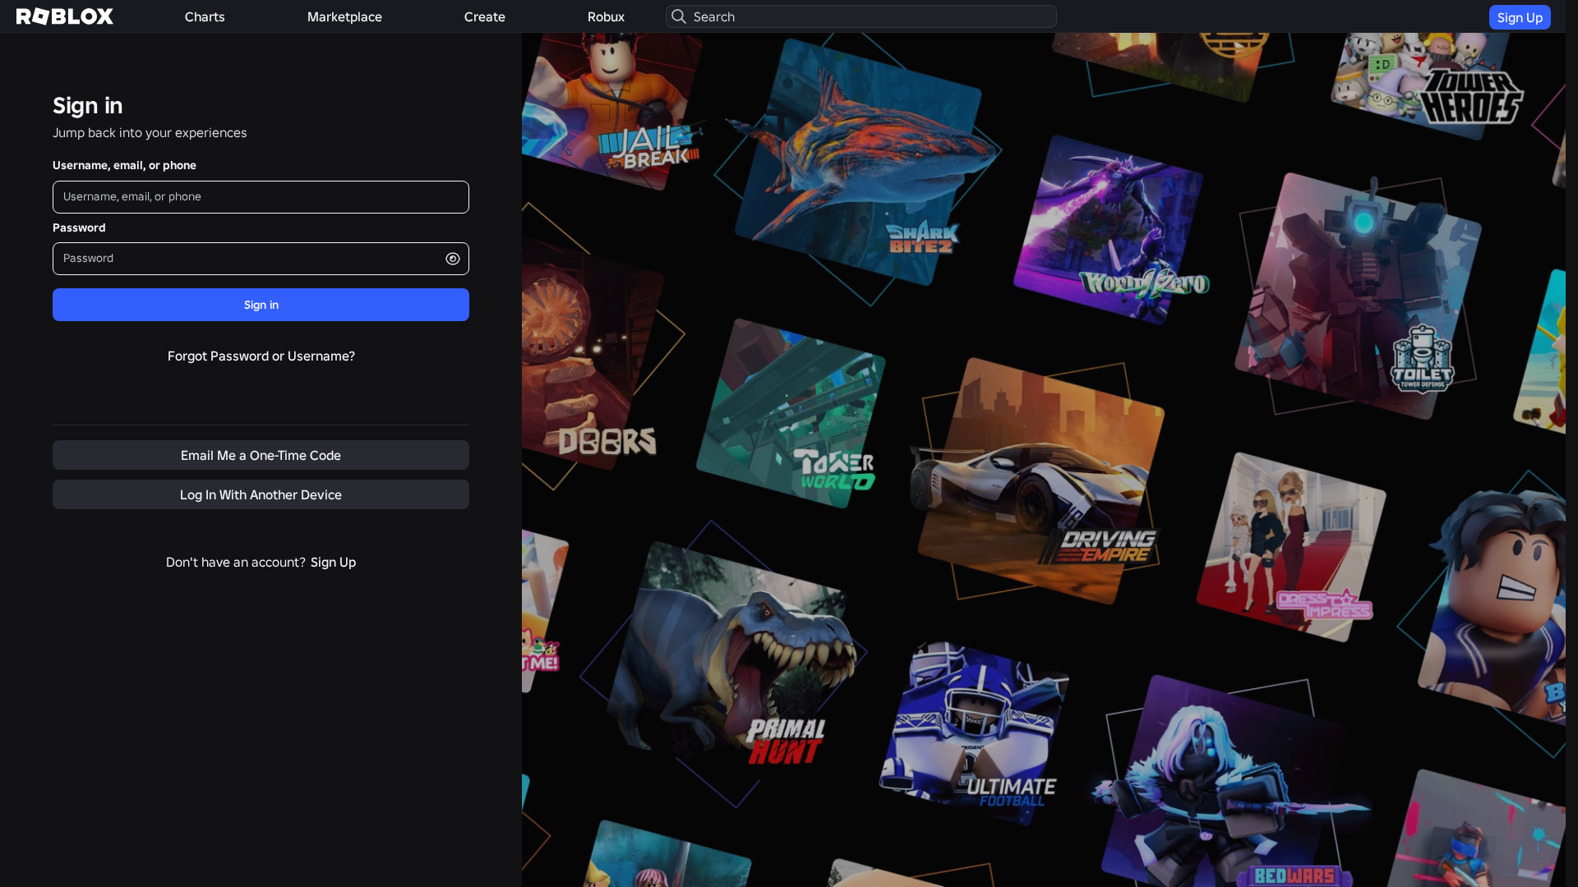Screen dimensions: 1578x887
Task: Select the Create menu item
Action: pos(484,16)
